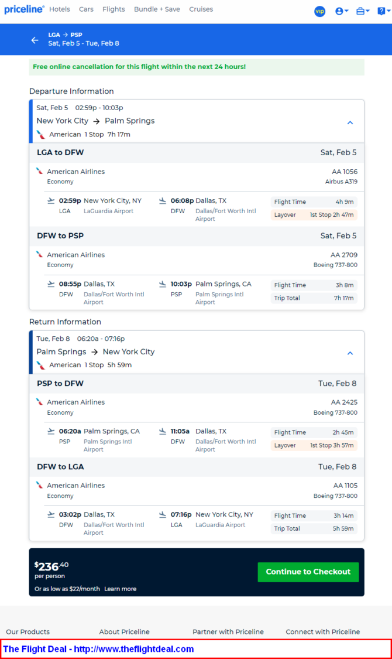Click Continue to Checkout button
Screen dimensions: 392x659
308,572
